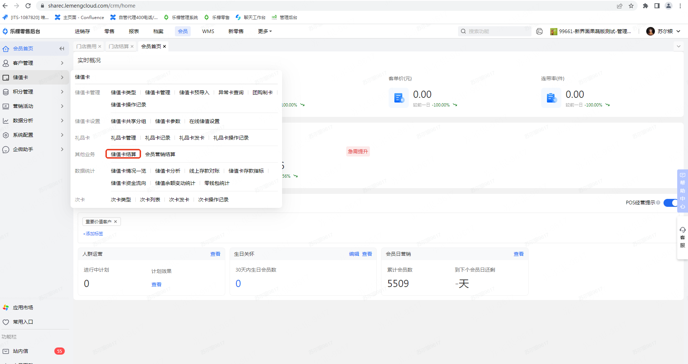The image size is (688, 364).
Task: Click 查看 in the 人群运营 card header
Action: point(215,254)
